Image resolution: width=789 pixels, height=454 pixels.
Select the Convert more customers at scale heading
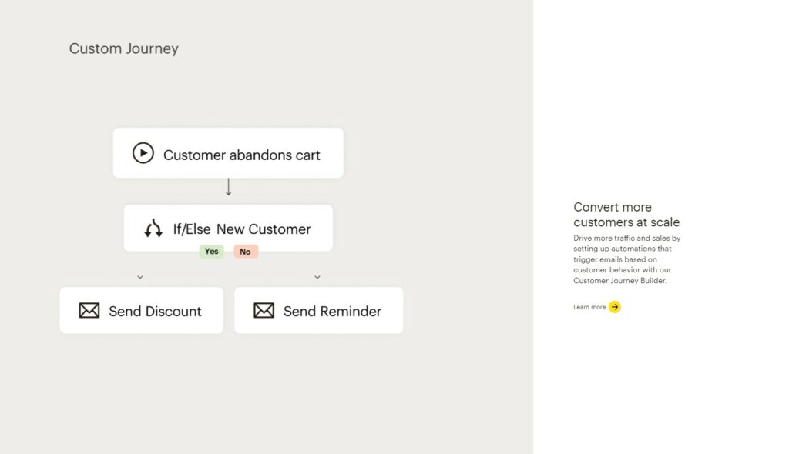[x=626, y=215]
